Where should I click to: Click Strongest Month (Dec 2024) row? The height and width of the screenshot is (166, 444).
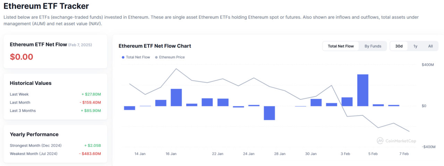click(x=55, y=146)
